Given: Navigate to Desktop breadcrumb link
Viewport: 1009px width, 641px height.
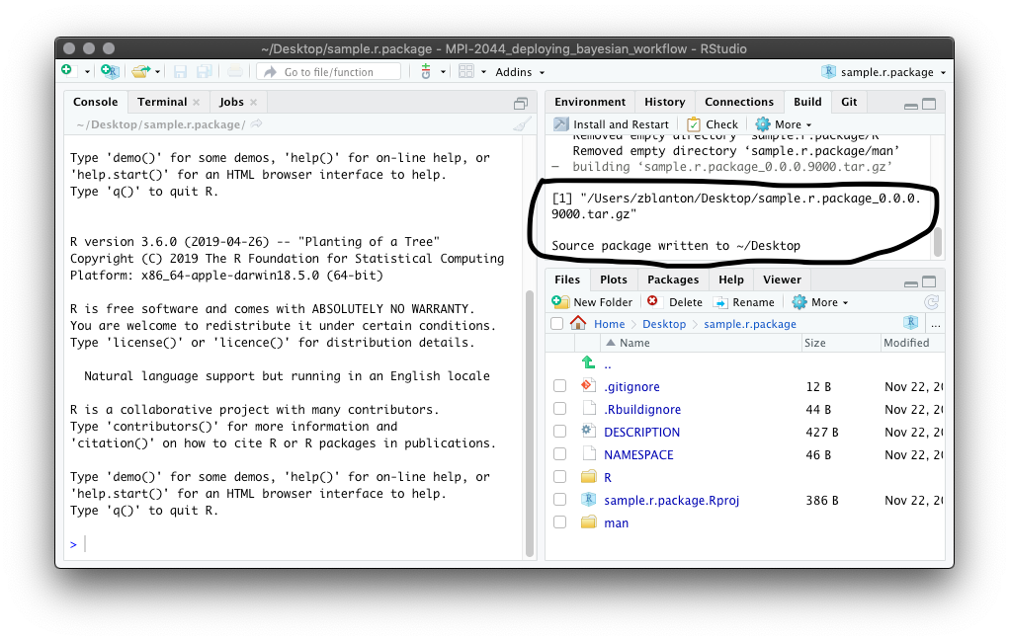Looking at the screenshot, I should pyautogui.click(x=664, y=324).
